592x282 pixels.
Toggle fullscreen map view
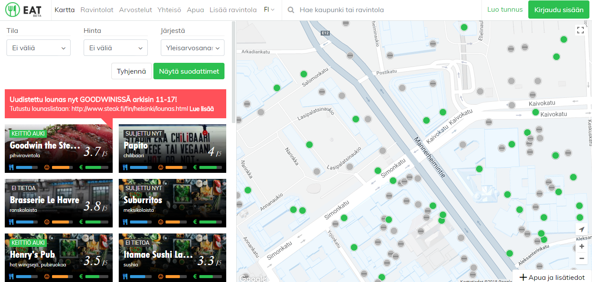tap(581, 30)
